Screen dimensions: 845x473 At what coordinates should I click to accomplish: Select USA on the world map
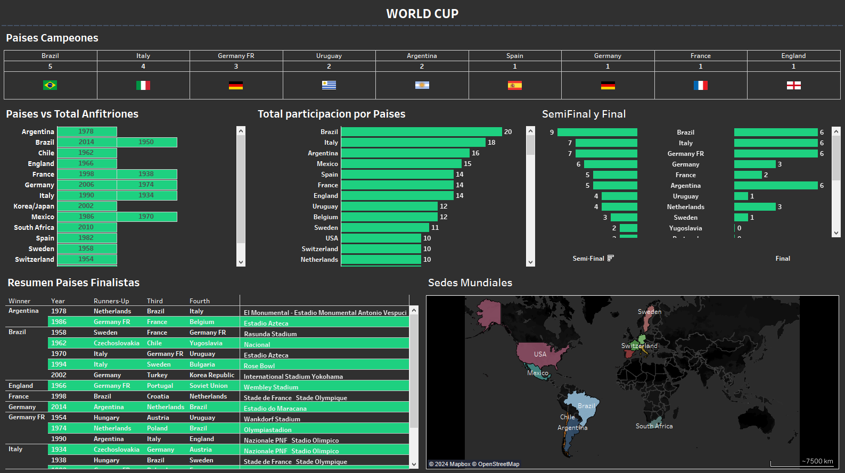point(539,354)
